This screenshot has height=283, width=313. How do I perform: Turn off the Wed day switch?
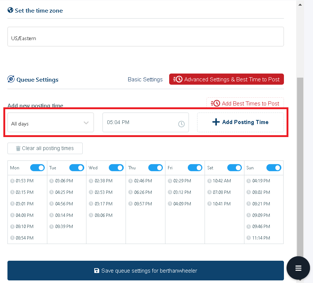116,167
